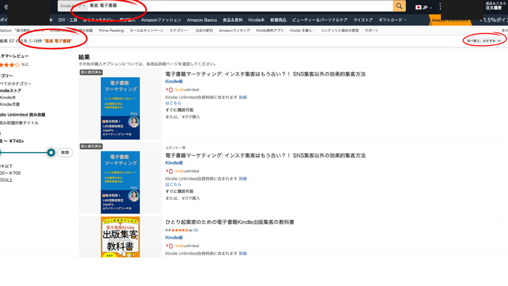Open the first 電子書籍マーケティング title link
508x286 pixels.
[x=265, y=74]
